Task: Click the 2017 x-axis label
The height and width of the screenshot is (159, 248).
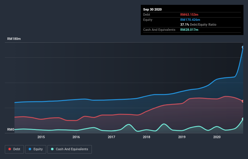Action: [x=111, y=137]
